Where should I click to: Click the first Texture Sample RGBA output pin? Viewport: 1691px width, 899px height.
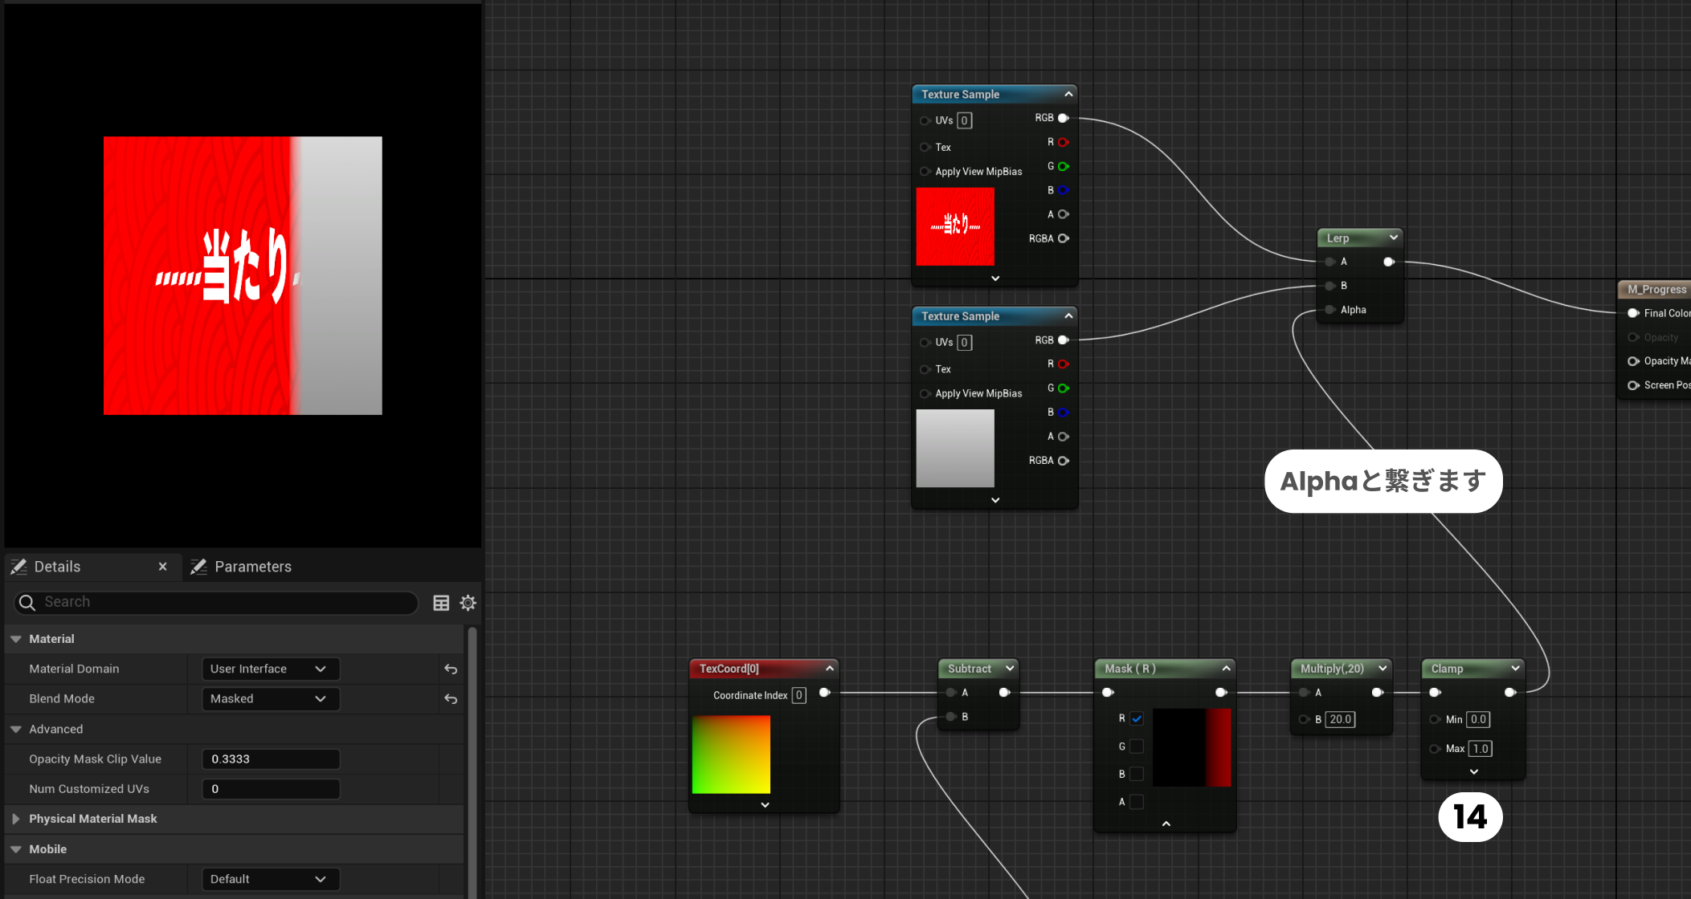click(x=1064, y=238)
